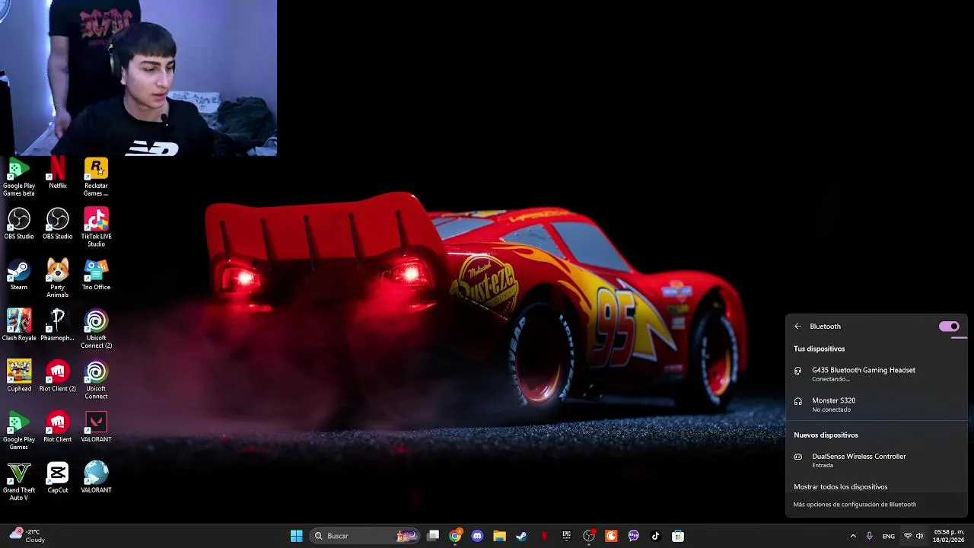Open the Wi-Fi network tray icon
Image resolution: width=974 pixels, height=548 pixels.
click(908, 536)
